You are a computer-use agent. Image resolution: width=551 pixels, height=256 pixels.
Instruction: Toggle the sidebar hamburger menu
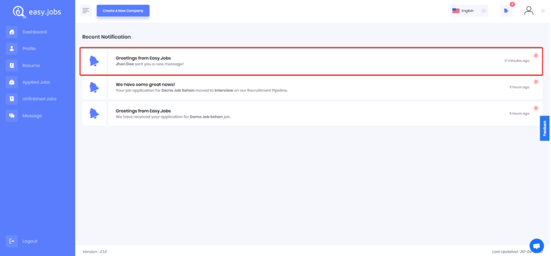coord(86,11)
